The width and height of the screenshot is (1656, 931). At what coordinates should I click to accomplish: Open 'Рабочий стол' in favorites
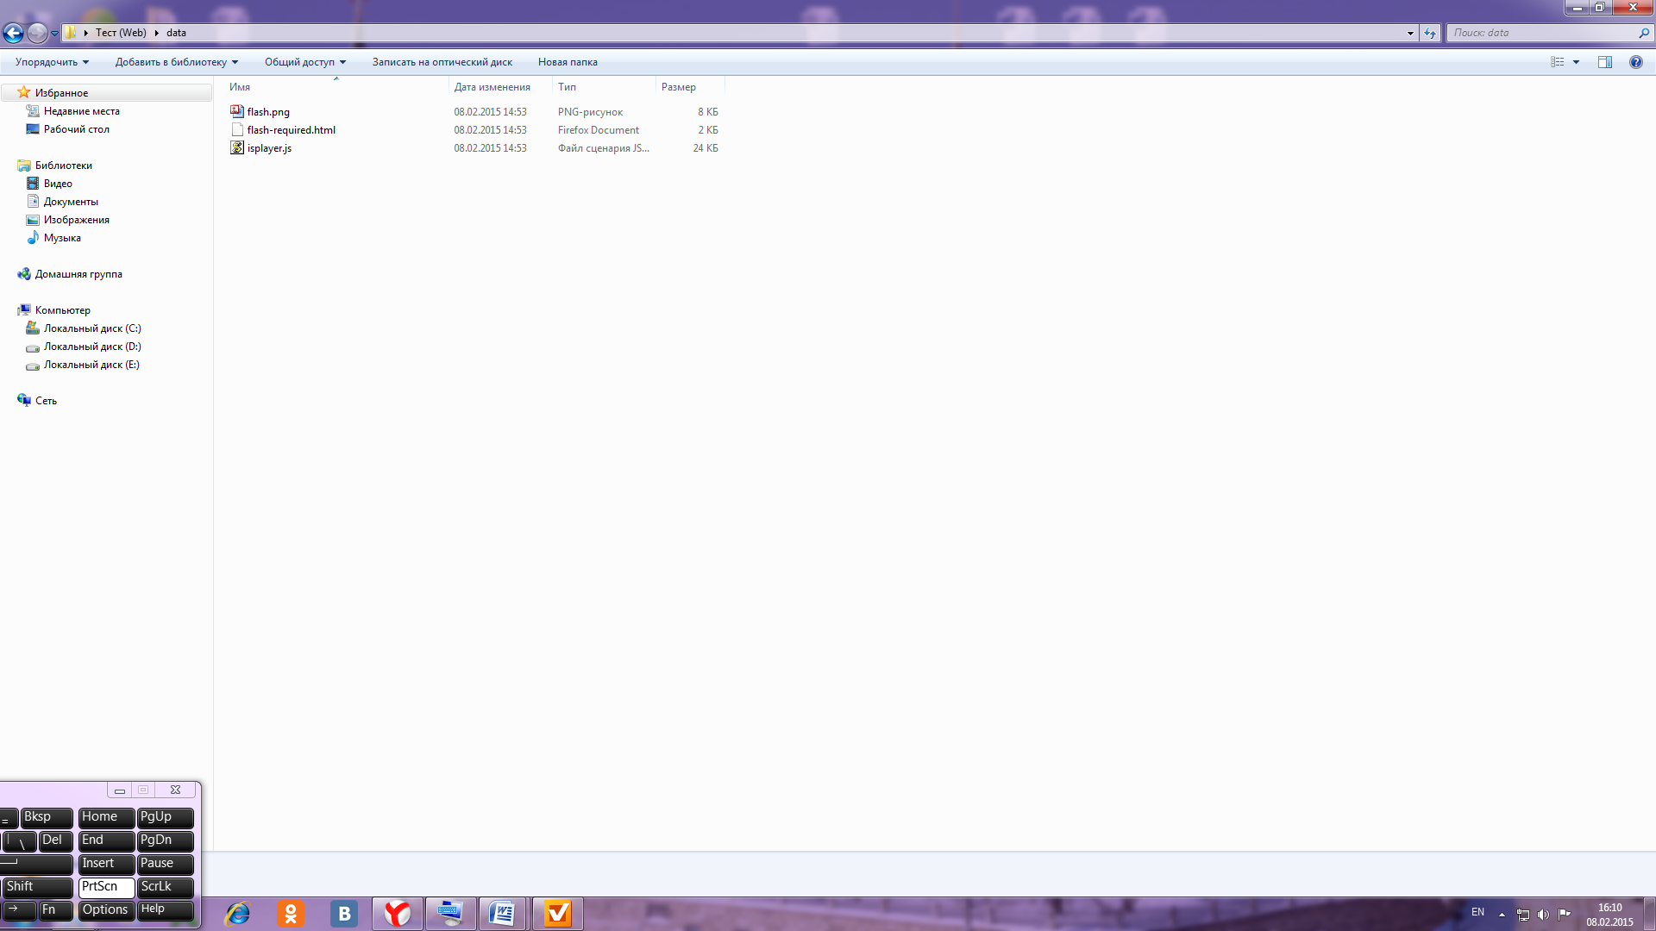[77, 129]
